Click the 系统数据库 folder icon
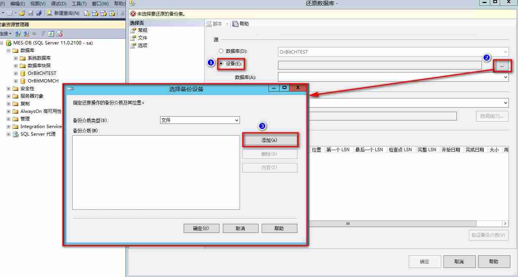518x277 pixels. coord(23,58)
